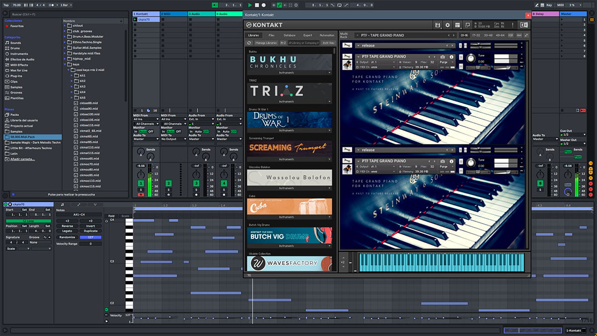Screen dimensions: 597x336
Task: Expand the club_grooves folder
Action: [65, 31]
